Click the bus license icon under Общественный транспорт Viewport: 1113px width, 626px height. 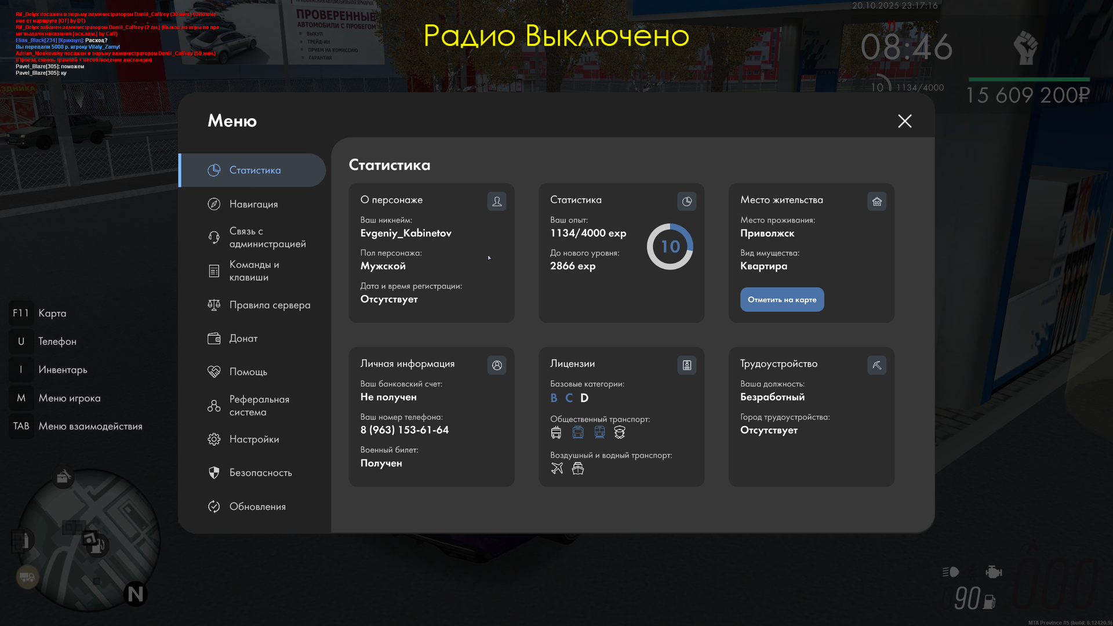pyautogui.click(x=556, y=432)
